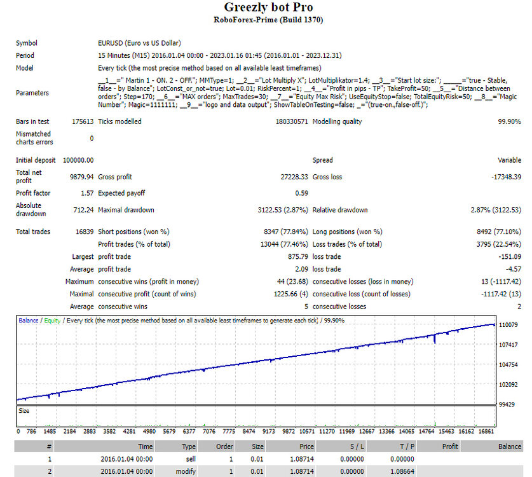Image resolution: width=532 pixels, height=477 pixels.
Task: Click the maximal drawdown value 3122.53 (2.87%)
Action: pyautogui.click(x=283, y=210)
